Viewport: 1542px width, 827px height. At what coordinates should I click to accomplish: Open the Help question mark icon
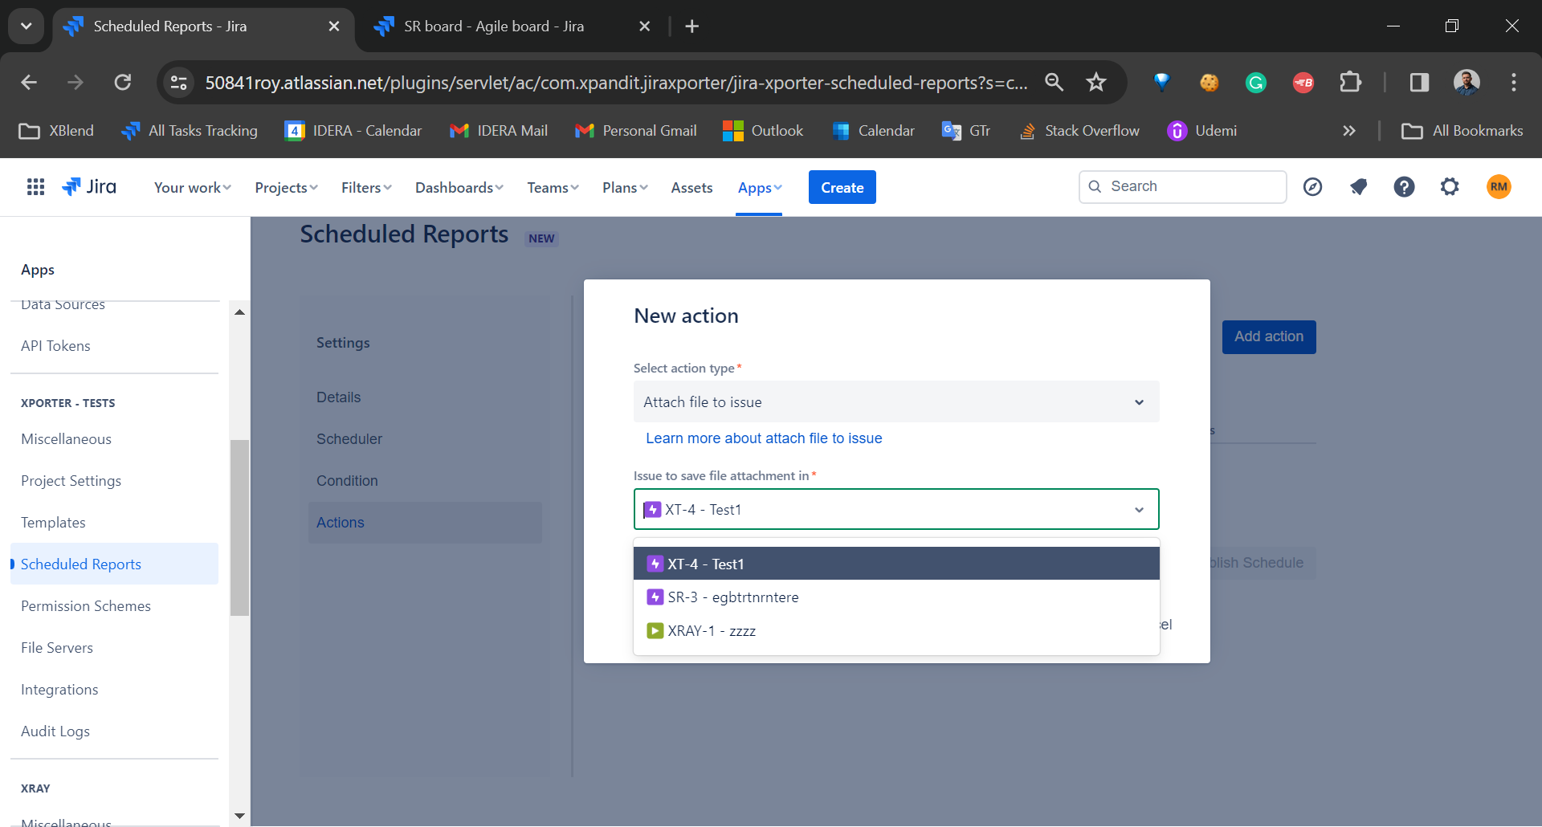click(x=1404, y=187)
